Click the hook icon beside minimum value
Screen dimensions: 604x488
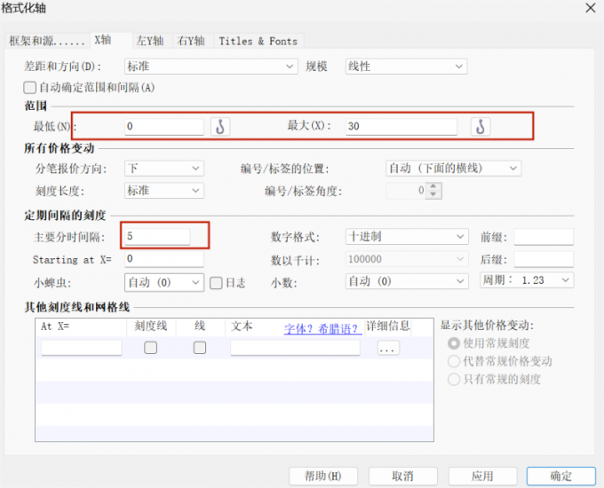(220, 127)
